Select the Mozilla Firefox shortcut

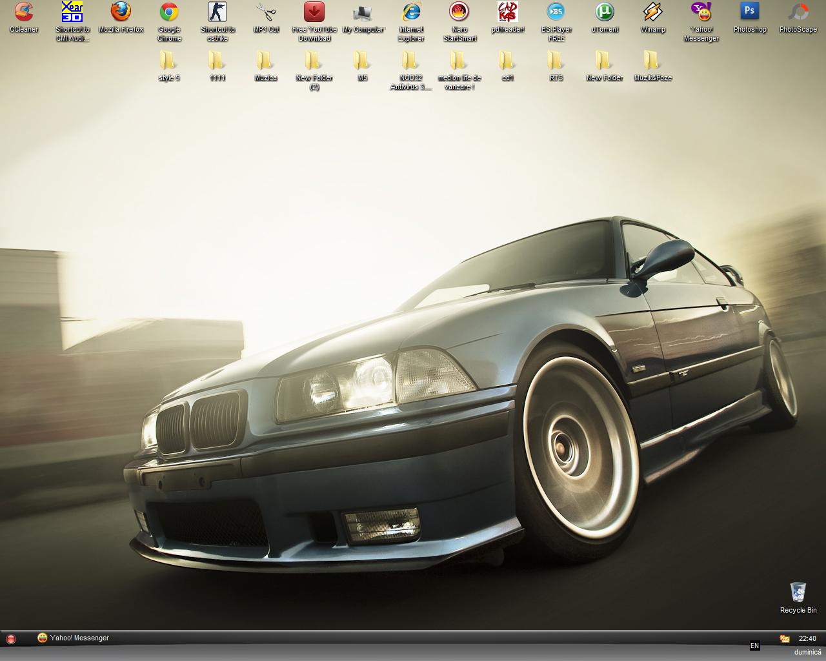(121, 12)
